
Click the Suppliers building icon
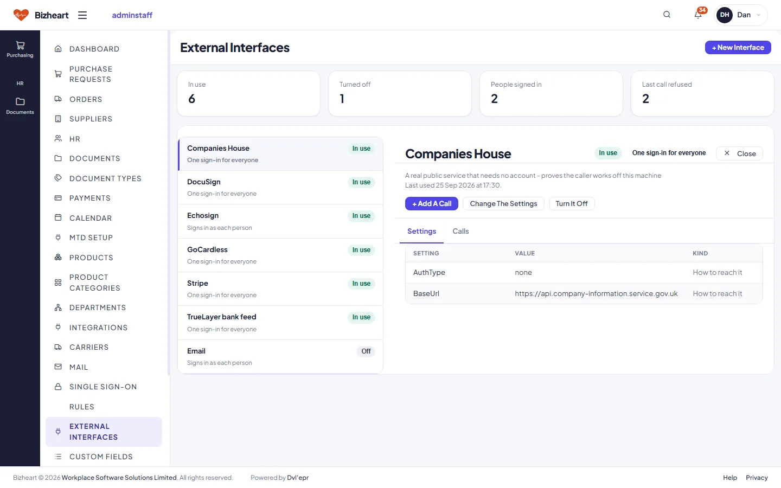(58, 119)
